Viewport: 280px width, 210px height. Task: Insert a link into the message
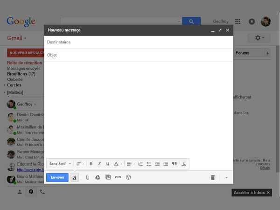click(118, 177)
